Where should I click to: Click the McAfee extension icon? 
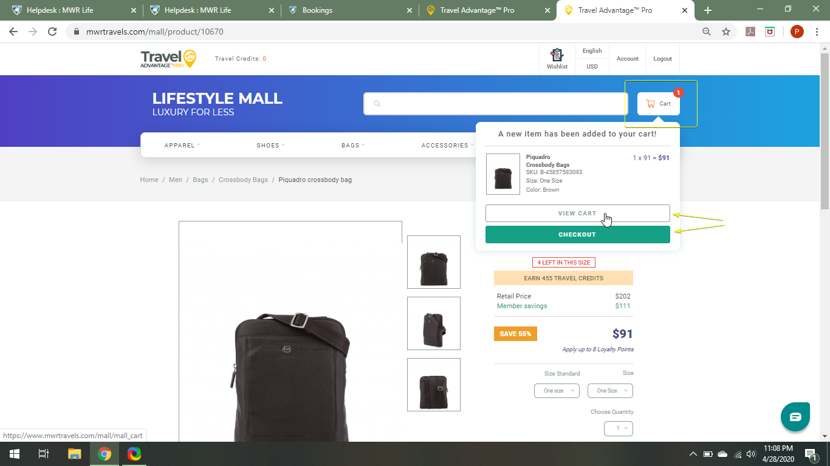(770, 32)
